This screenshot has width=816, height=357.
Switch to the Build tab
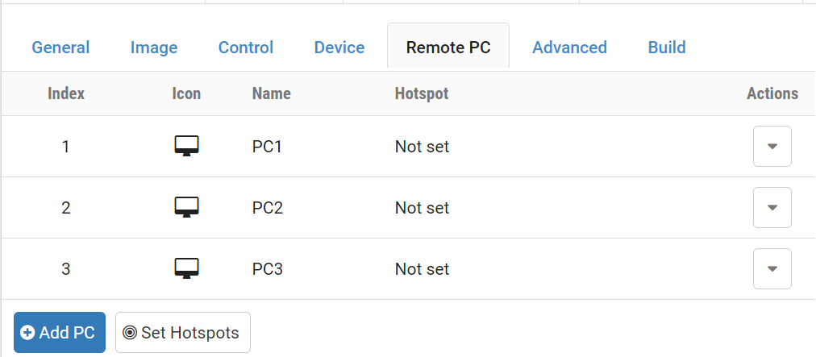(667, 48)
